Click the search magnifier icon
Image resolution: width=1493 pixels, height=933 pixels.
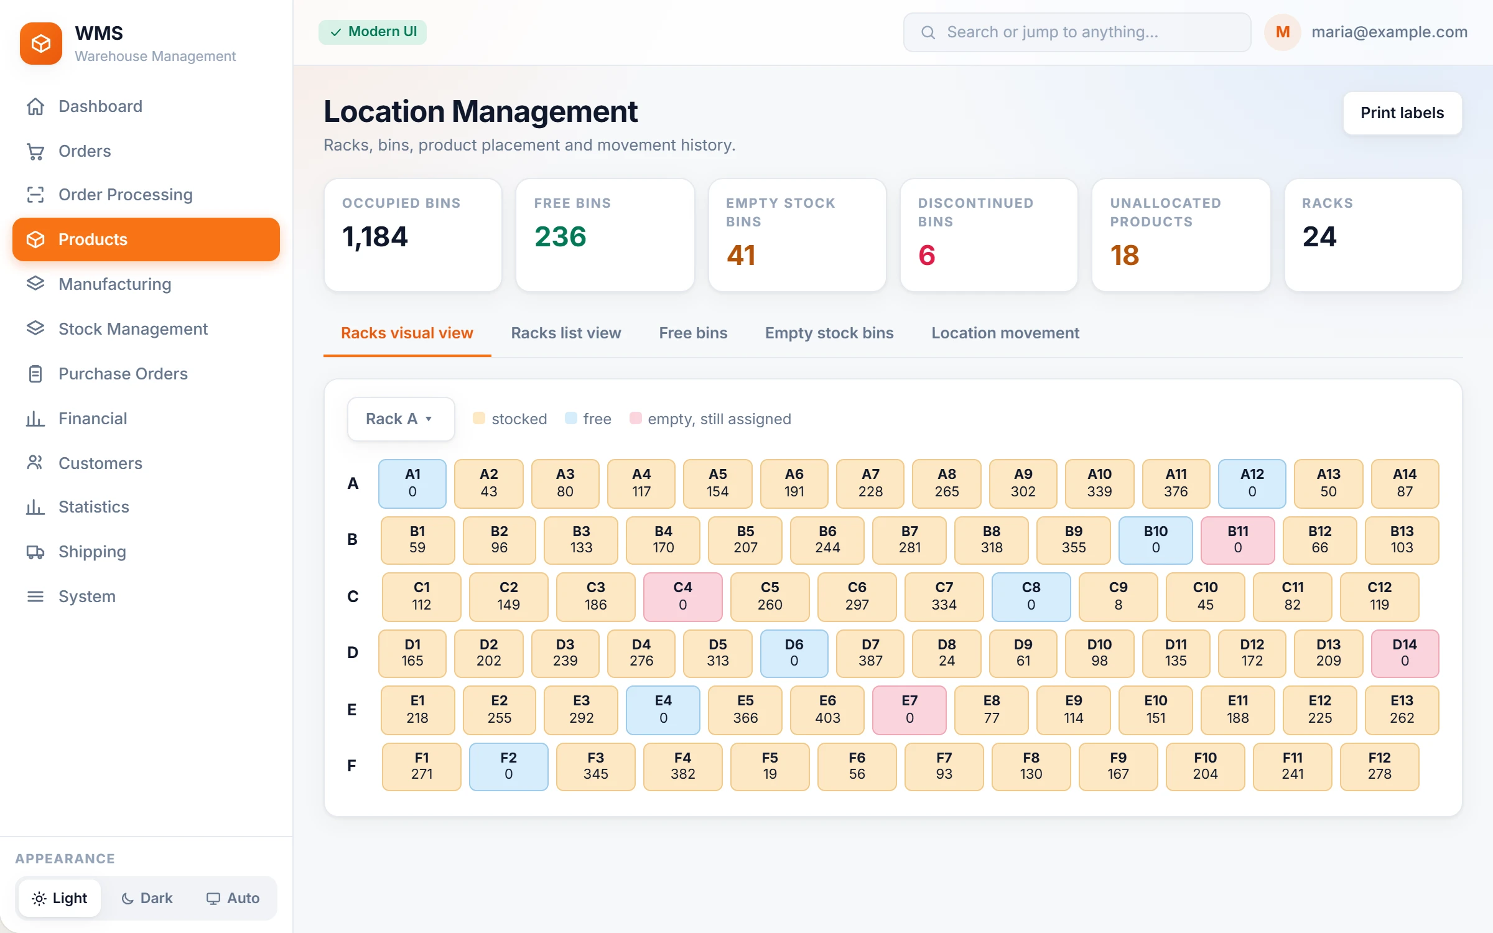928,32
